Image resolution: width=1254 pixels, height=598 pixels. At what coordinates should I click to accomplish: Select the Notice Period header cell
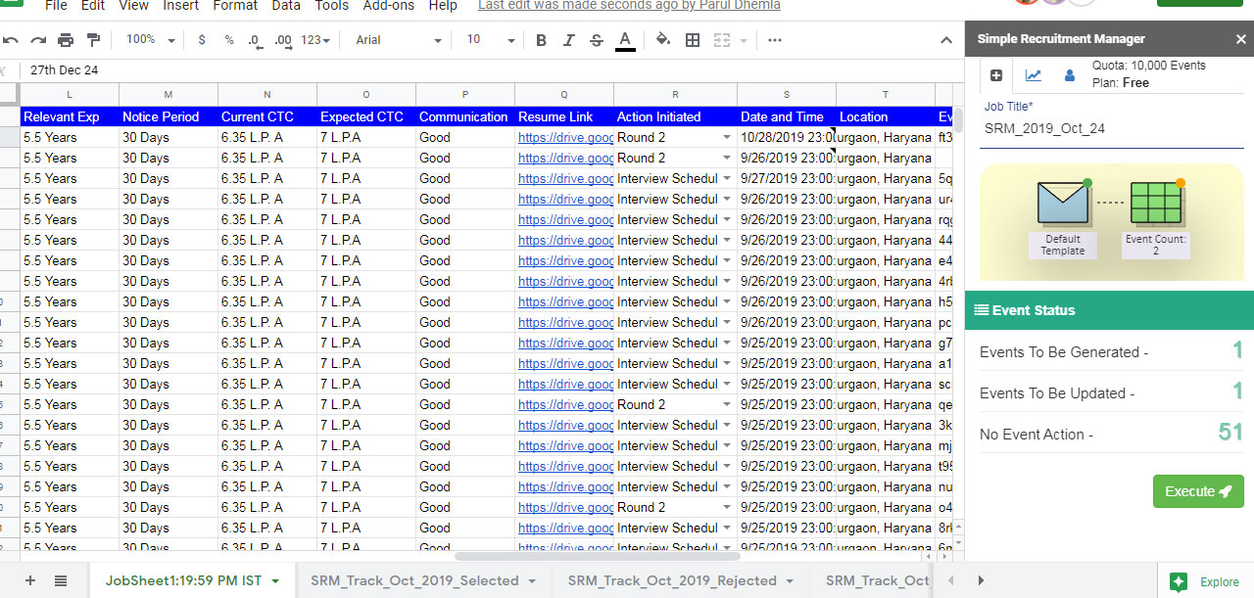pyautogui.click(x=169, y=116)
